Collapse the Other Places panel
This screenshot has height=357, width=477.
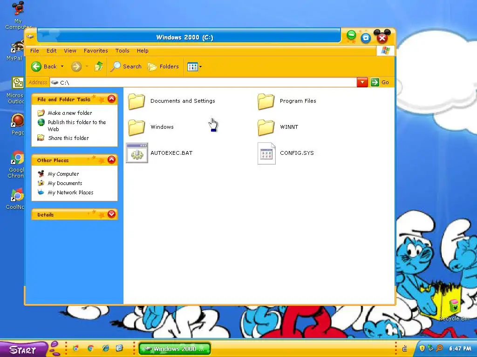pyautogui.click(x=112, y=160)
